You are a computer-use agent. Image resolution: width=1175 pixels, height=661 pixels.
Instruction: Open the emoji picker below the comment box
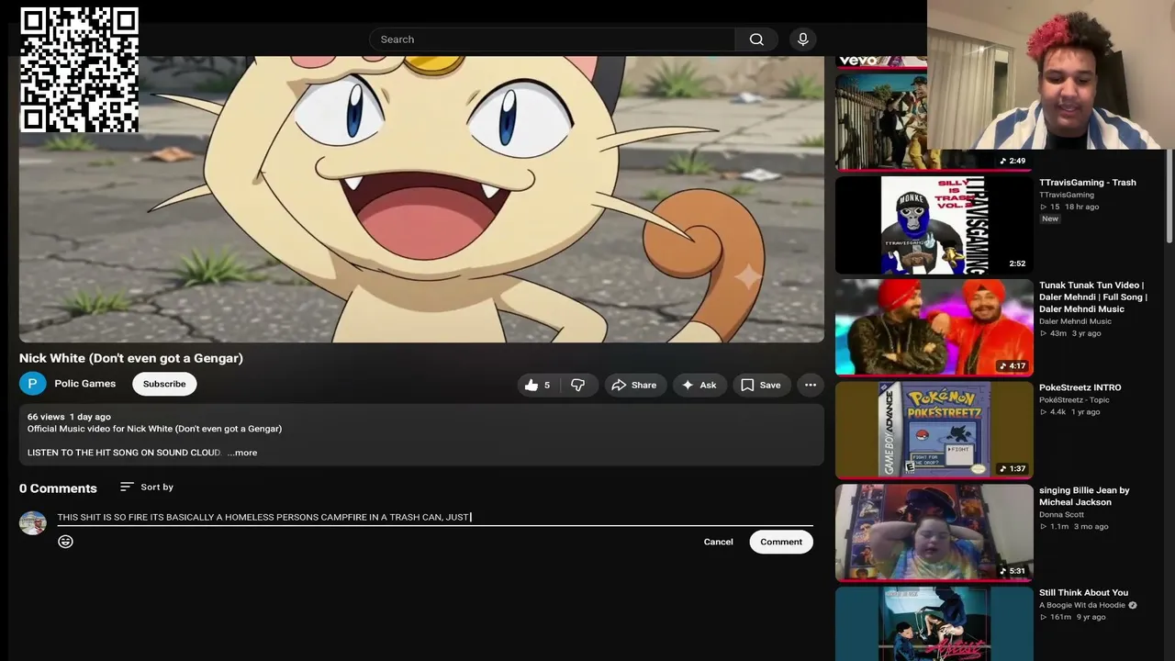click(x=65, y=542)
